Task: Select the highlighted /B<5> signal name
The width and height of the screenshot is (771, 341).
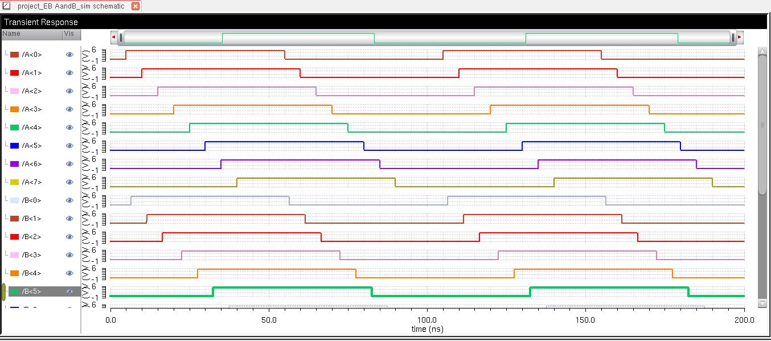Action: (x=31, y=291)
